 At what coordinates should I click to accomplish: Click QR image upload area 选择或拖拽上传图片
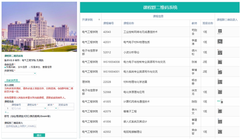[21, 126]
